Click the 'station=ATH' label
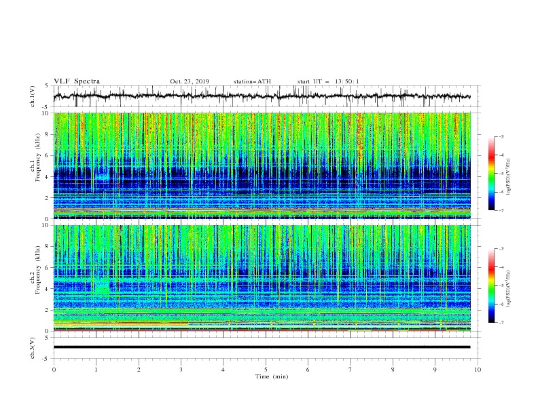538x415 pixels. (x=252, y=81)
